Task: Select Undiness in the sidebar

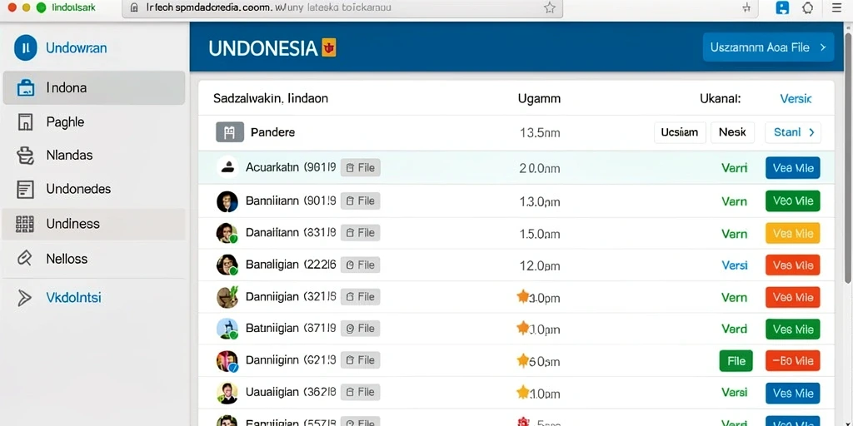Action: pyautogui.click(x=93, y=224)
